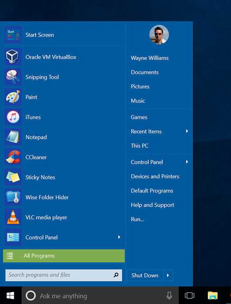This screenshot has width=231, height=304.
Task: Click the Start Screen tile icon
Action: pos(13,35)
